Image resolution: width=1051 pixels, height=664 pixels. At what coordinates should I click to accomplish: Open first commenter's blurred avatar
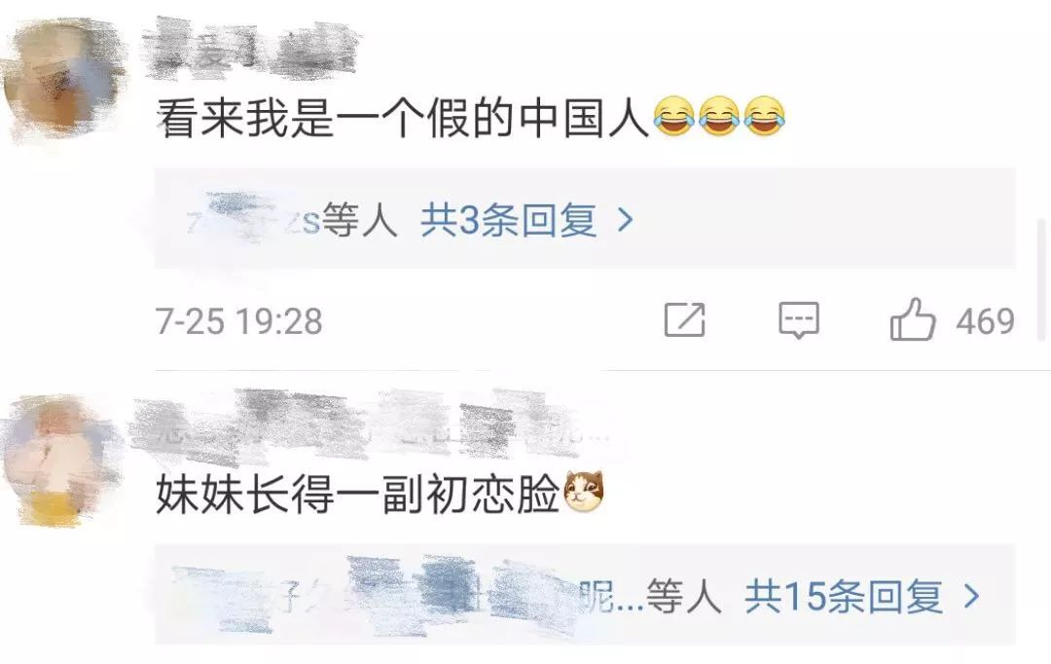(x=61, y=79)
